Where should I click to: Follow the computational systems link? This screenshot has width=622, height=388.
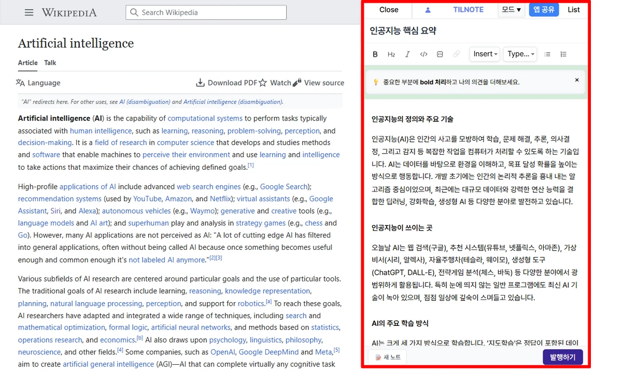[205, 118]
